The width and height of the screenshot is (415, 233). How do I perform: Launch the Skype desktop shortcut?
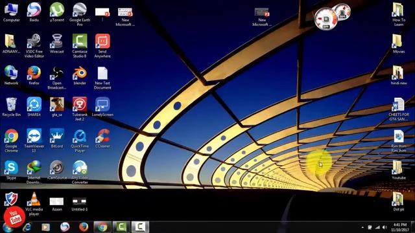coord(11,170)
